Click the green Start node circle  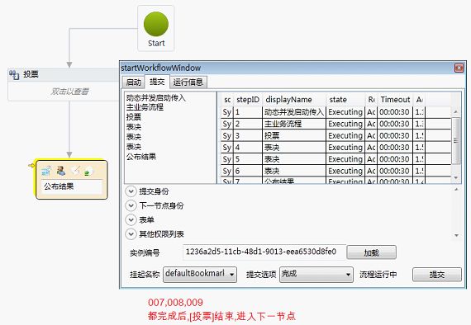click(156, 24)
